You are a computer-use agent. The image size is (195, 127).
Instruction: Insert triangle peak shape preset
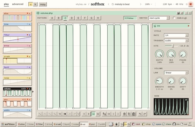tap(45, 114)
